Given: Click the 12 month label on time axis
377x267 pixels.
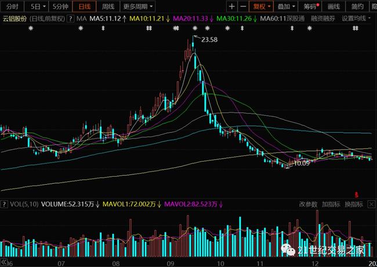Looking at the screenshot, I should pyautogui.click(x=315, y=264).
